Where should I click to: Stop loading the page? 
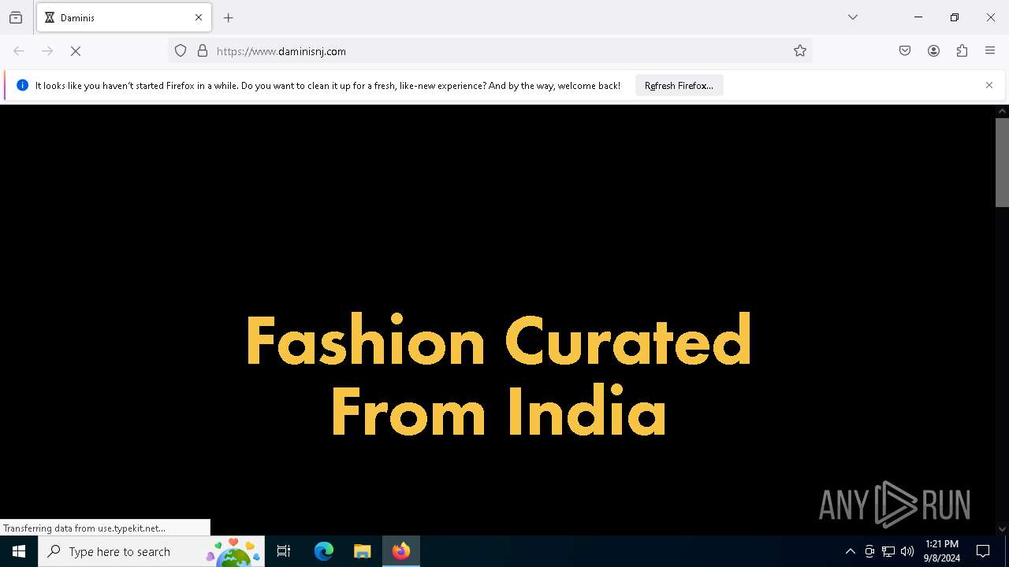click(x=76, y=51)
